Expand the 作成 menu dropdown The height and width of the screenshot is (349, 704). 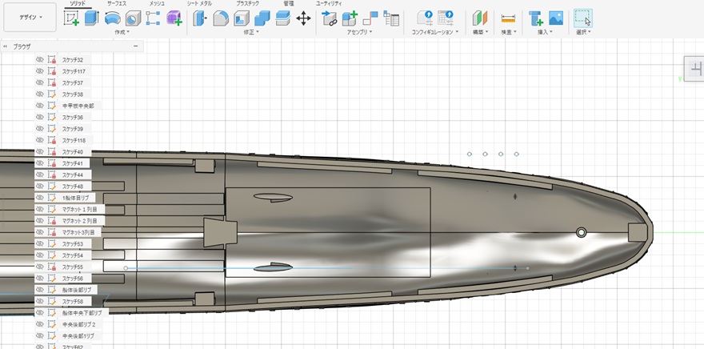point(122,33)
